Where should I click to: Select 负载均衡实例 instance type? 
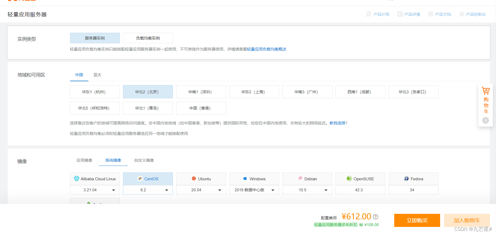tap(148, 38)
